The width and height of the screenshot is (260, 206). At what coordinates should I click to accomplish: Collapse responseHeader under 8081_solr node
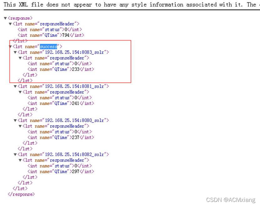point(20,92)
